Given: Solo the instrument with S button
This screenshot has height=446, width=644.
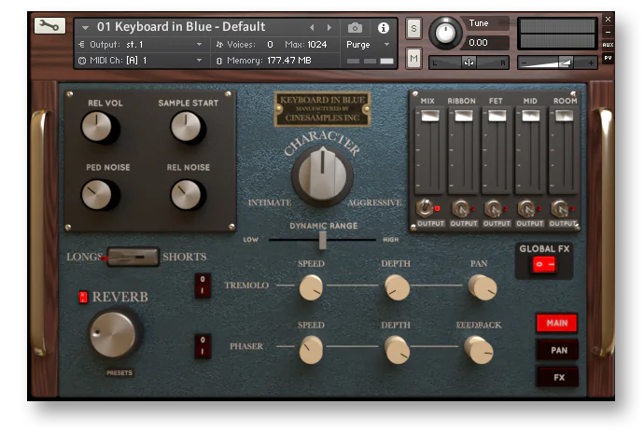Looking at the screenshot, I should [x=413, y=28].
